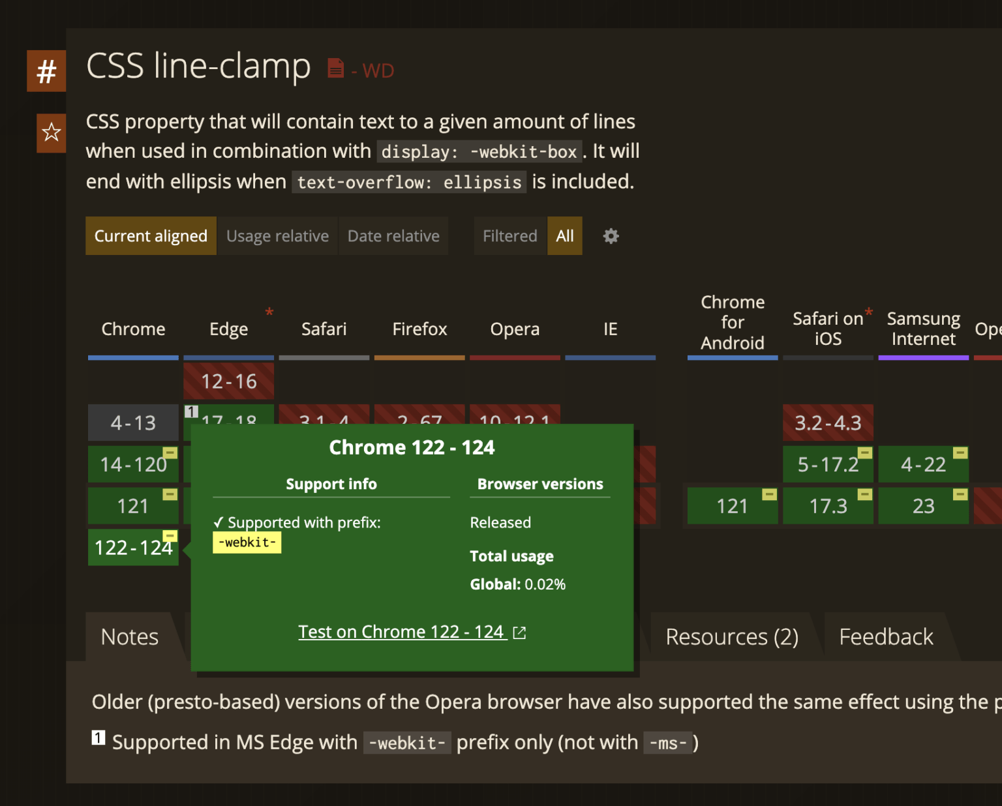Click the prefix flag on Samsung 4-22
The height and width of the screenshot is (806, 1002).
pos(960,453)
